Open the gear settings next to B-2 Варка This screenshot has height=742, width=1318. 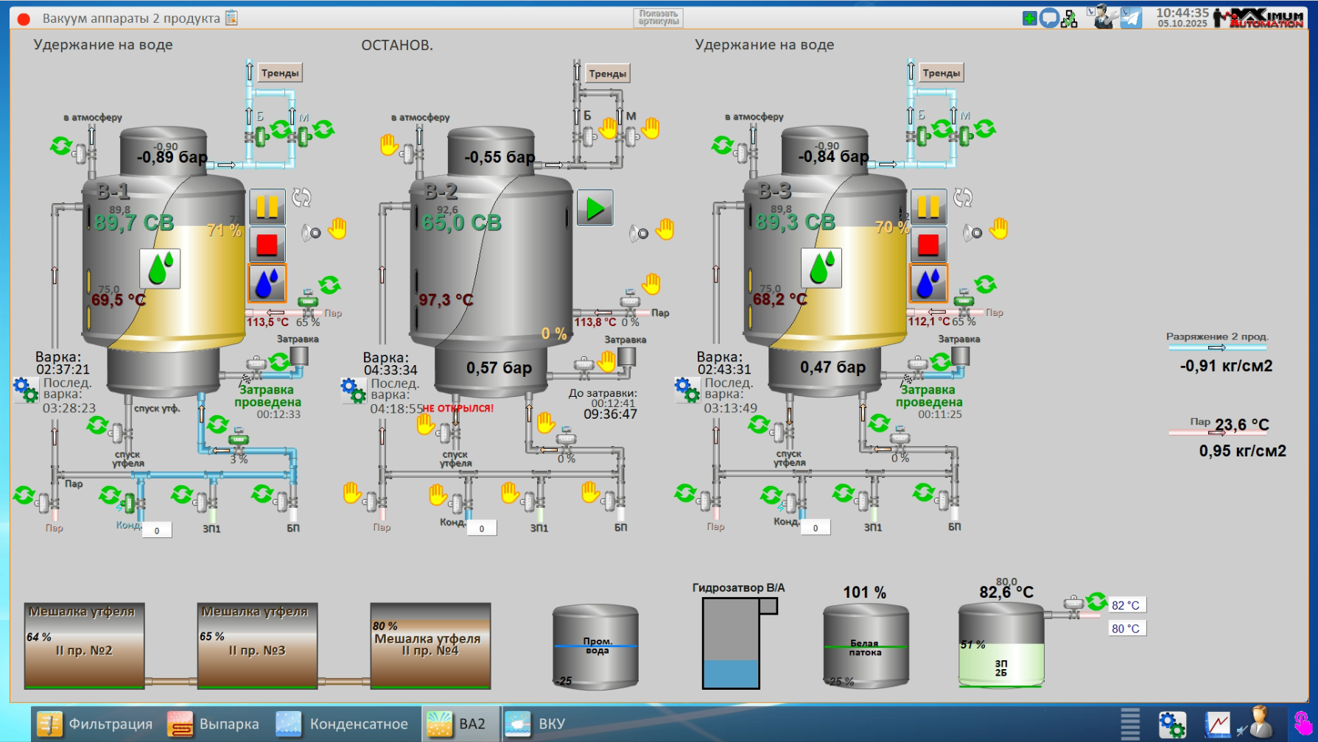353,390
